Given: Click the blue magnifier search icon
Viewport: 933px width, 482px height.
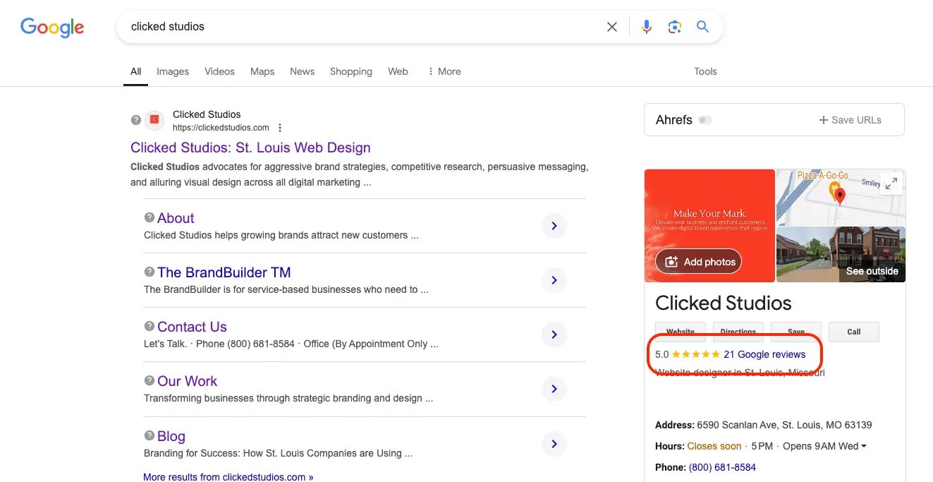Looking at the screenshot, I should pyautogui.click(x=702, y=27).
